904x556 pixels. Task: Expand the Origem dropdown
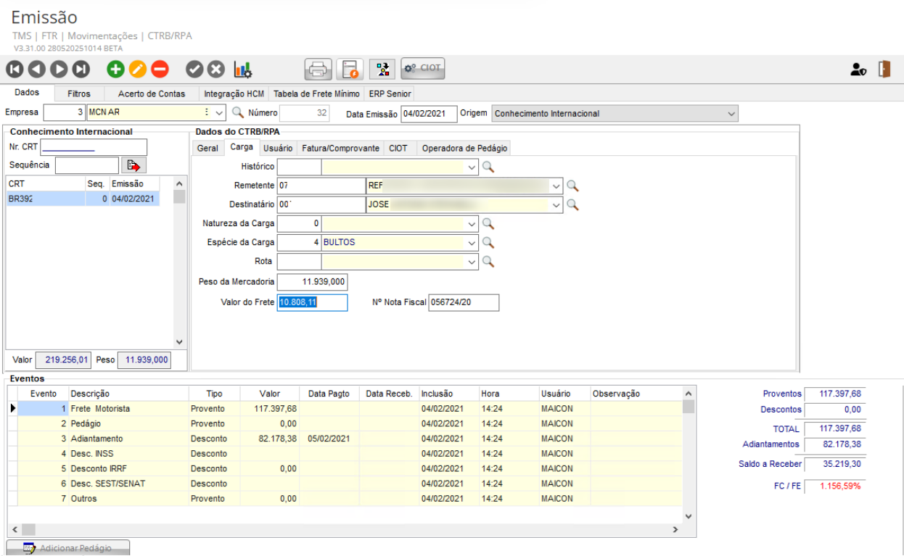click(x=731, y=114)
